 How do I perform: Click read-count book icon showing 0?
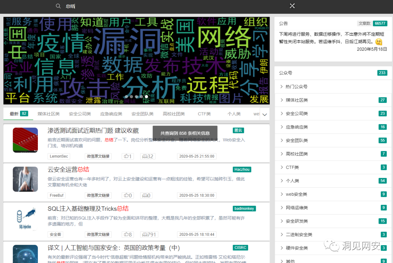pos(144,195)
